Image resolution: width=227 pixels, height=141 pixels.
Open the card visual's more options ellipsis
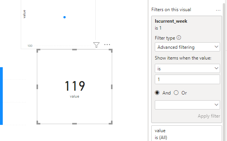[x=107, y=45]
